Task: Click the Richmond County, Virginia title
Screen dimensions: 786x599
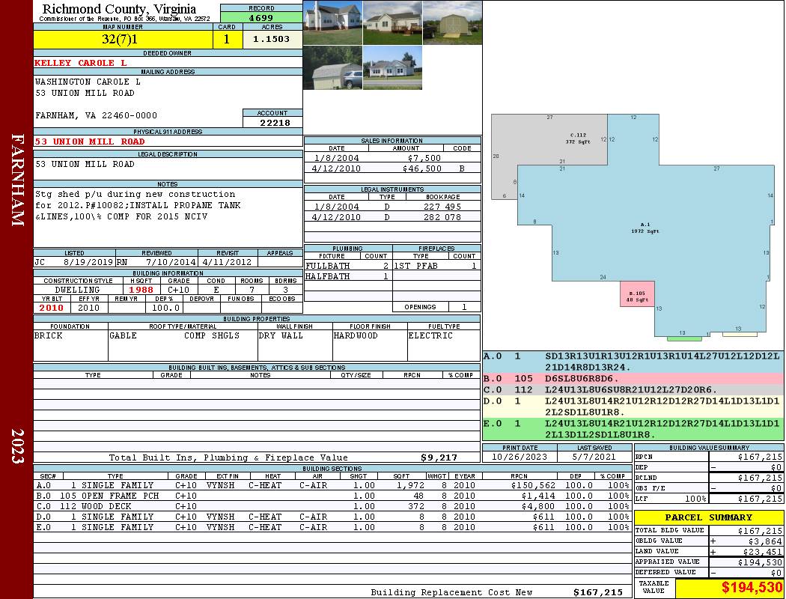Action: [x=119, y=8]
